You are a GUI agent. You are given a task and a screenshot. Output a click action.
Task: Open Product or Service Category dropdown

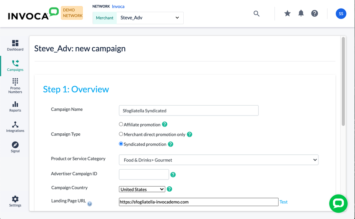[219, 160]
